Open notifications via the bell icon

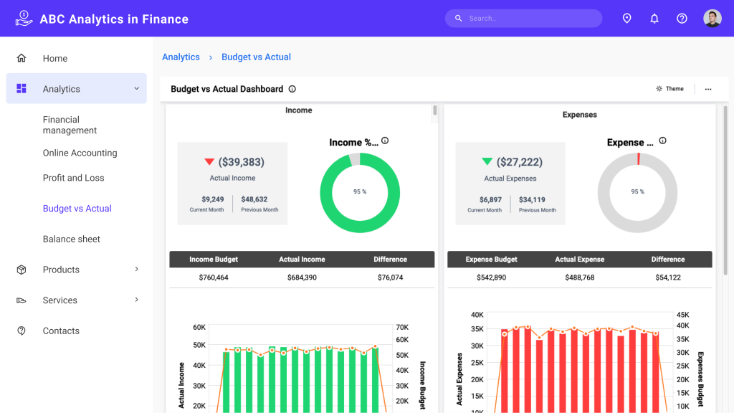pos(654,18)
